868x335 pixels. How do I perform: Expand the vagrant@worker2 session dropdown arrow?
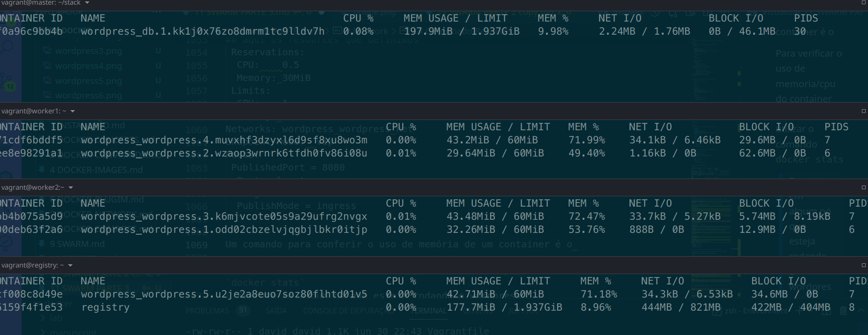(x=71, y=188)
